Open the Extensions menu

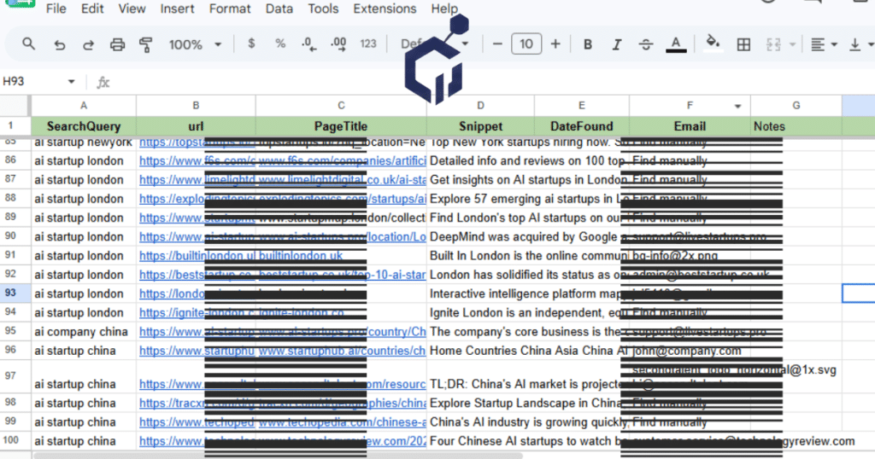(x=385, y=9)
